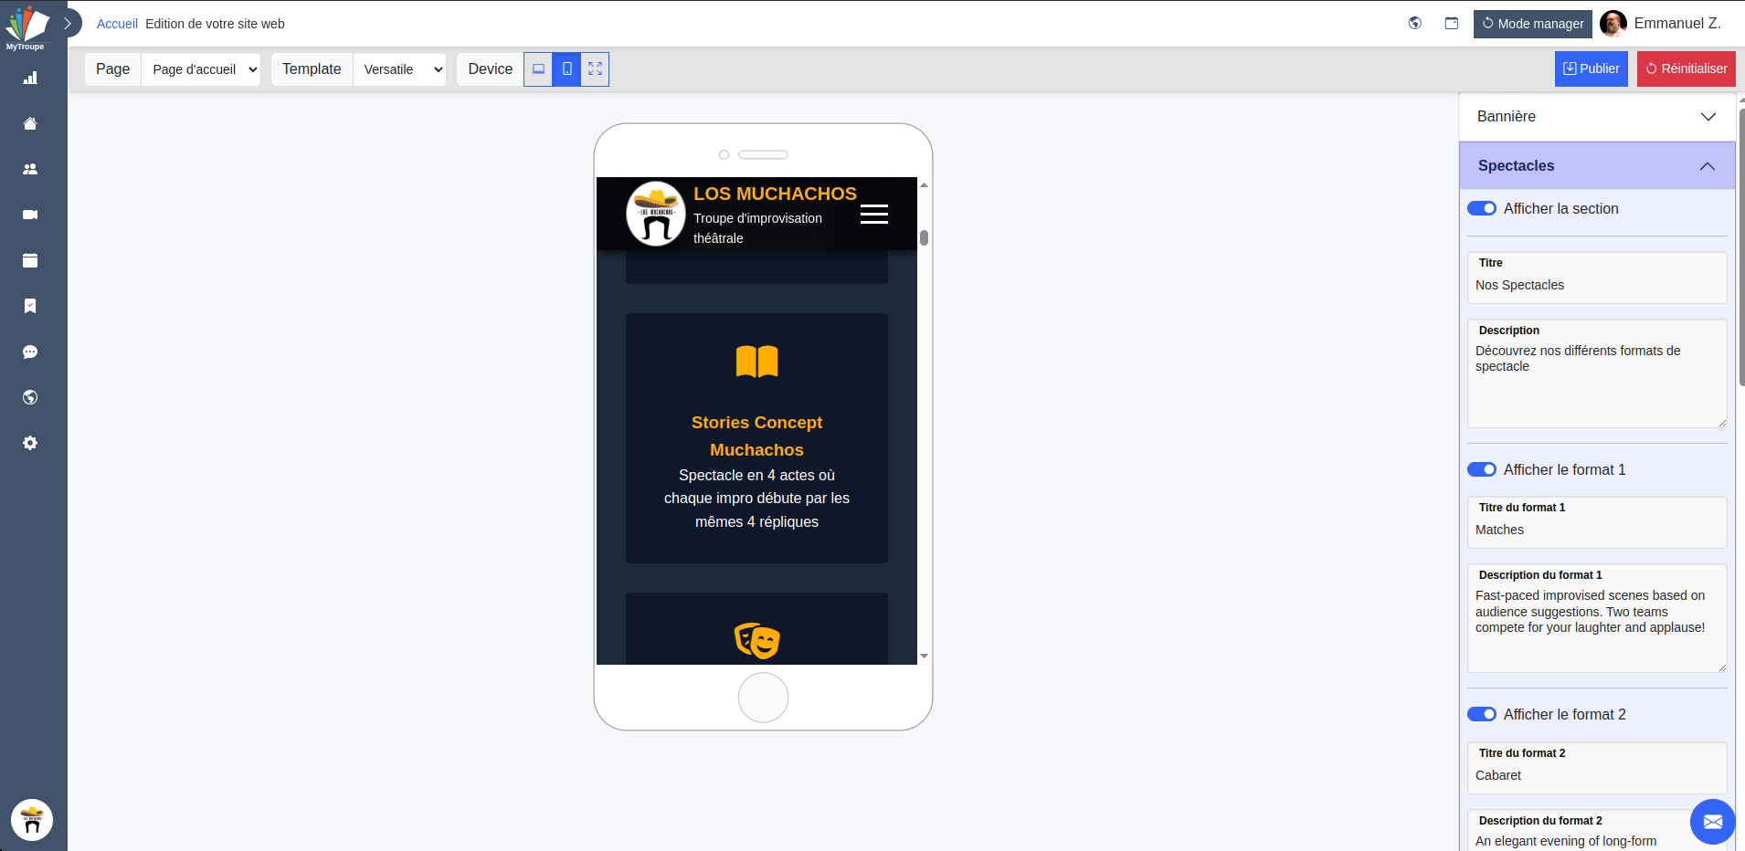Publish the site with the Publier button
1745x851 pixels.
pos(1591,68)
